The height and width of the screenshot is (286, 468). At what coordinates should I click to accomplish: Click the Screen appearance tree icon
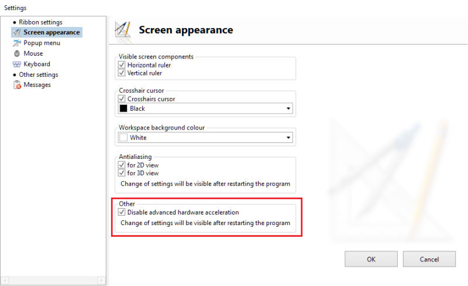(17, 32)
